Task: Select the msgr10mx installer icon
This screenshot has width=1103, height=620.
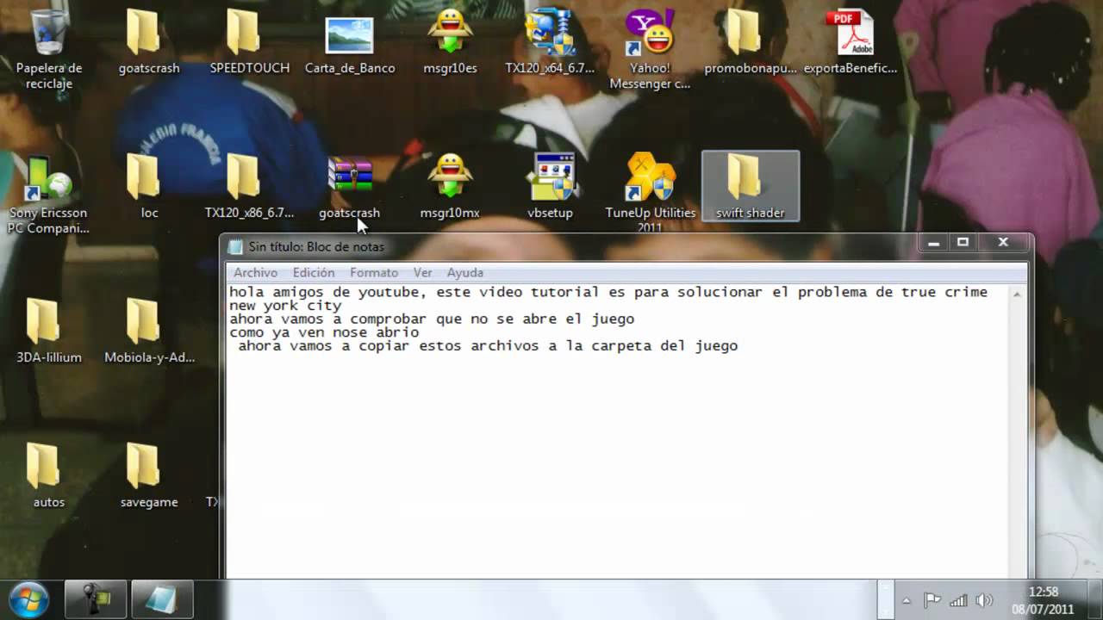Action: tap(450, 186)
